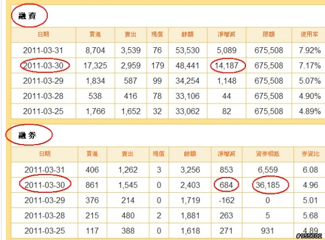
Task: Click the 餘額 value 33,062
Action: coord(187,112)
